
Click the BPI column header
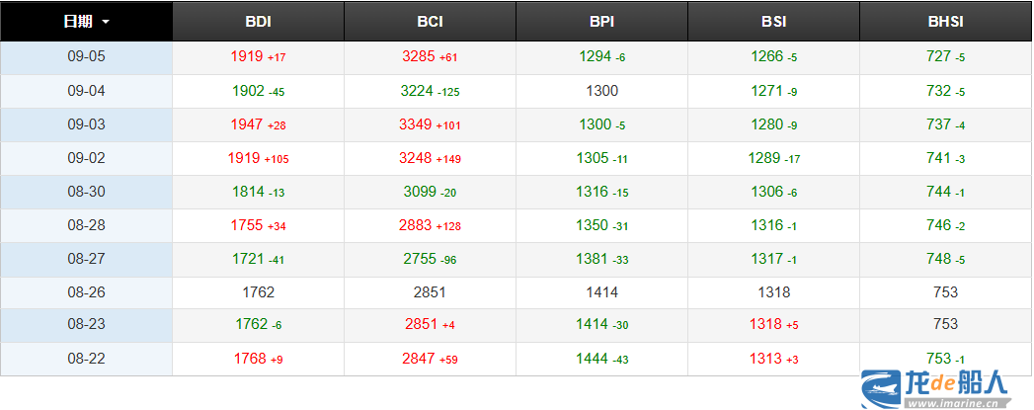601,21
